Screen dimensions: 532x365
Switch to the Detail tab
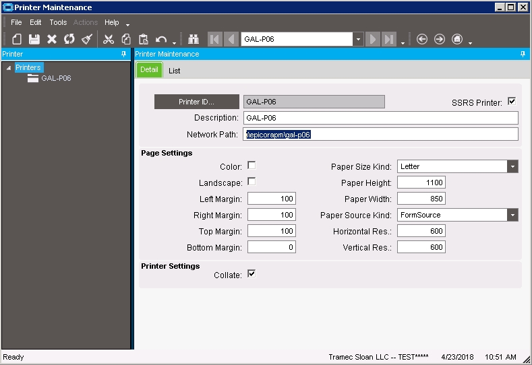(149, 70)
